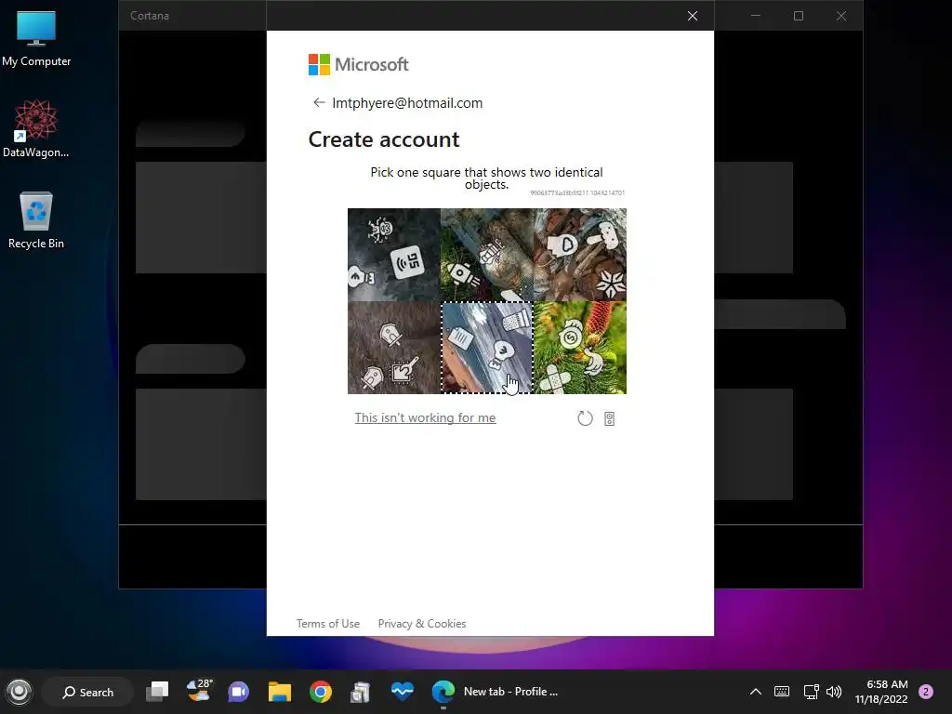
Task: Open the blue heartbeat monitor app on taskbar
Action: tap(402, 692)
